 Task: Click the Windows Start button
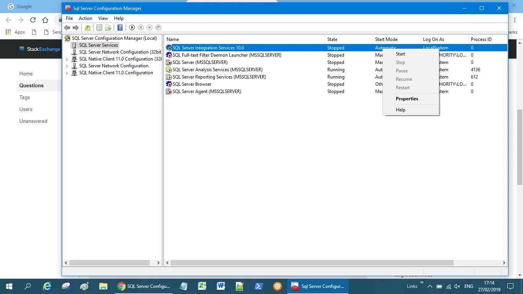click(9, 286)
